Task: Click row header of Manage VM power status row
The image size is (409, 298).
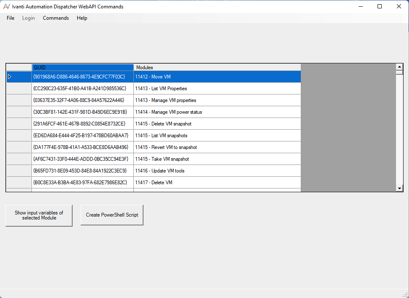Action: coord(19,112)
